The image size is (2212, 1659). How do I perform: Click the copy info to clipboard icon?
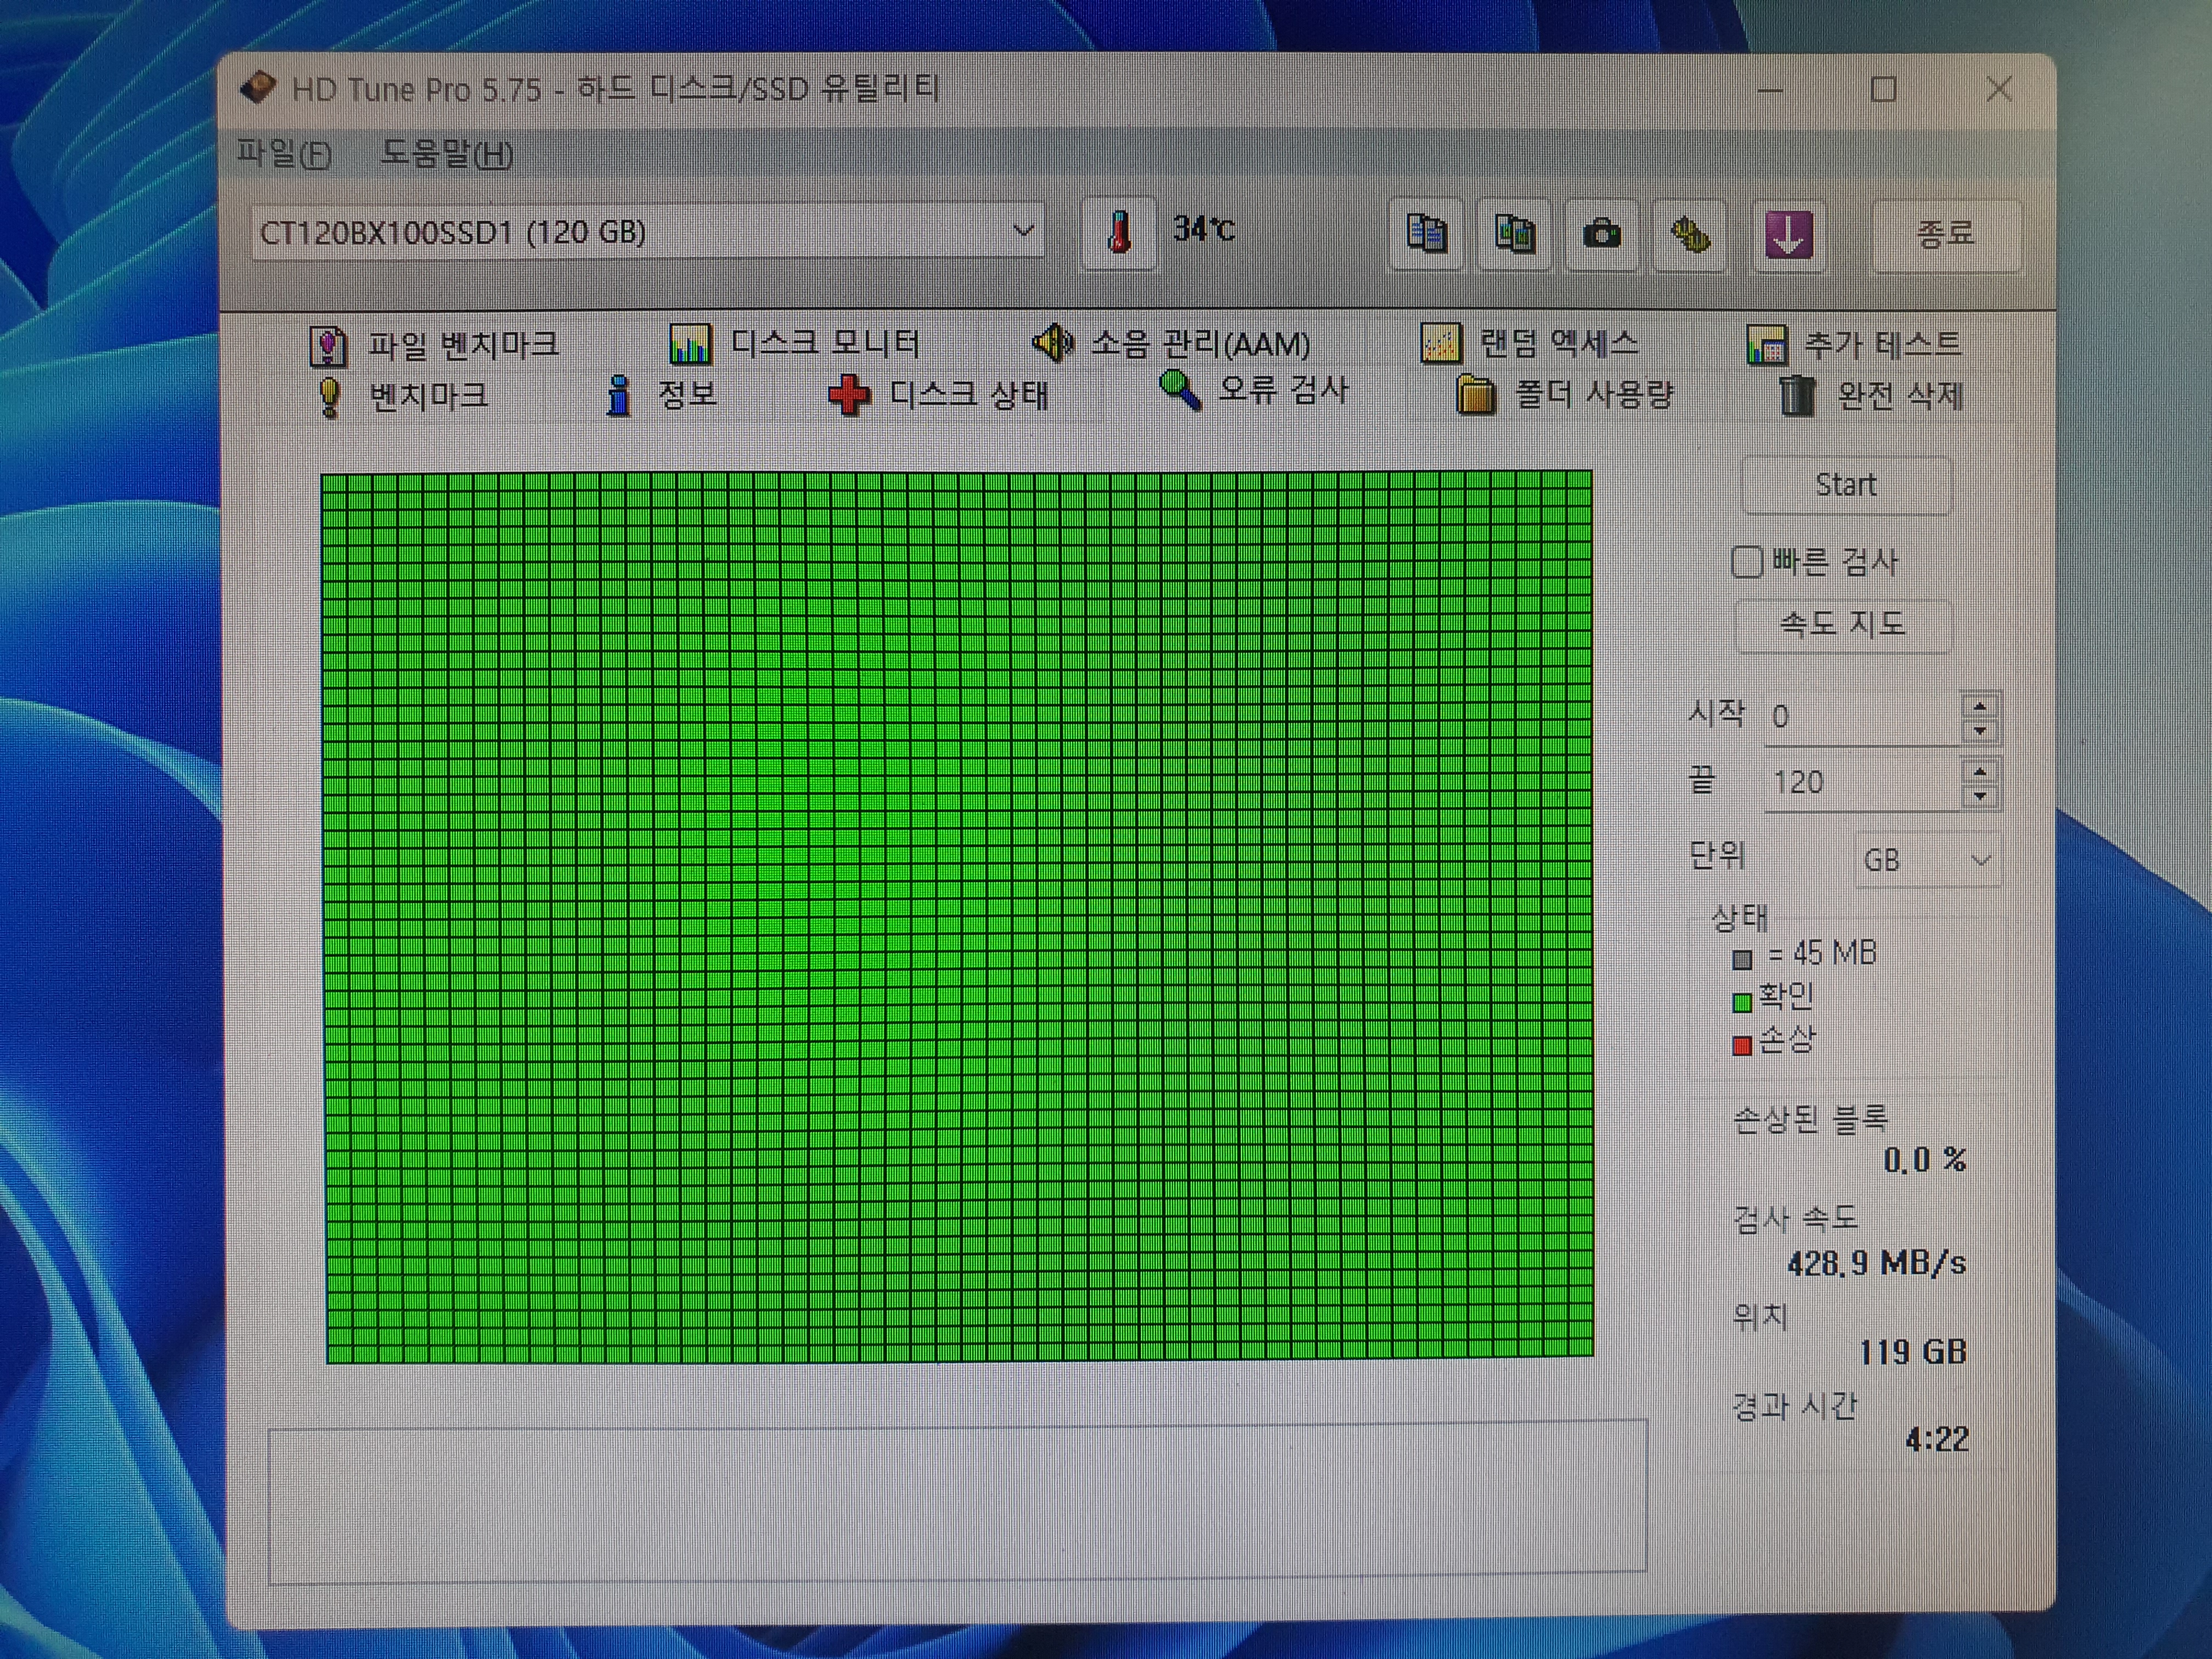[1426, 234]
